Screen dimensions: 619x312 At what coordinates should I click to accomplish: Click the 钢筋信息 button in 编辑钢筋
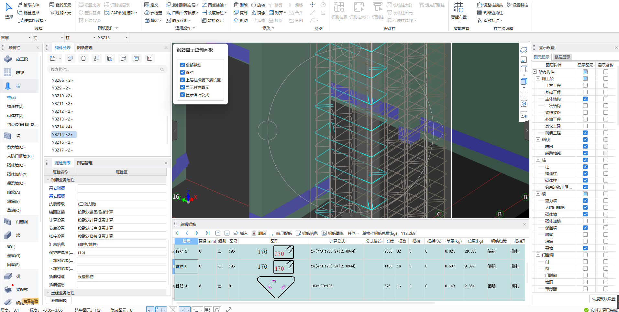point(307,233)
